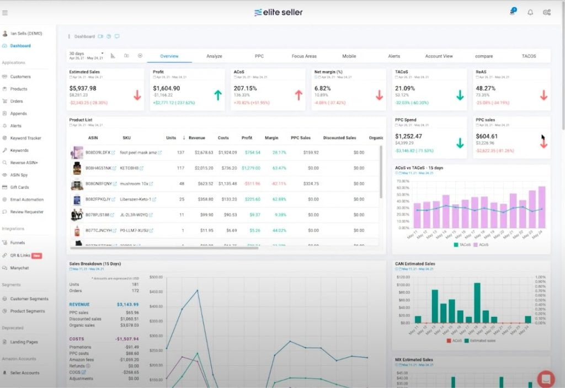Open Appends in the sidebar

(18, 114)
